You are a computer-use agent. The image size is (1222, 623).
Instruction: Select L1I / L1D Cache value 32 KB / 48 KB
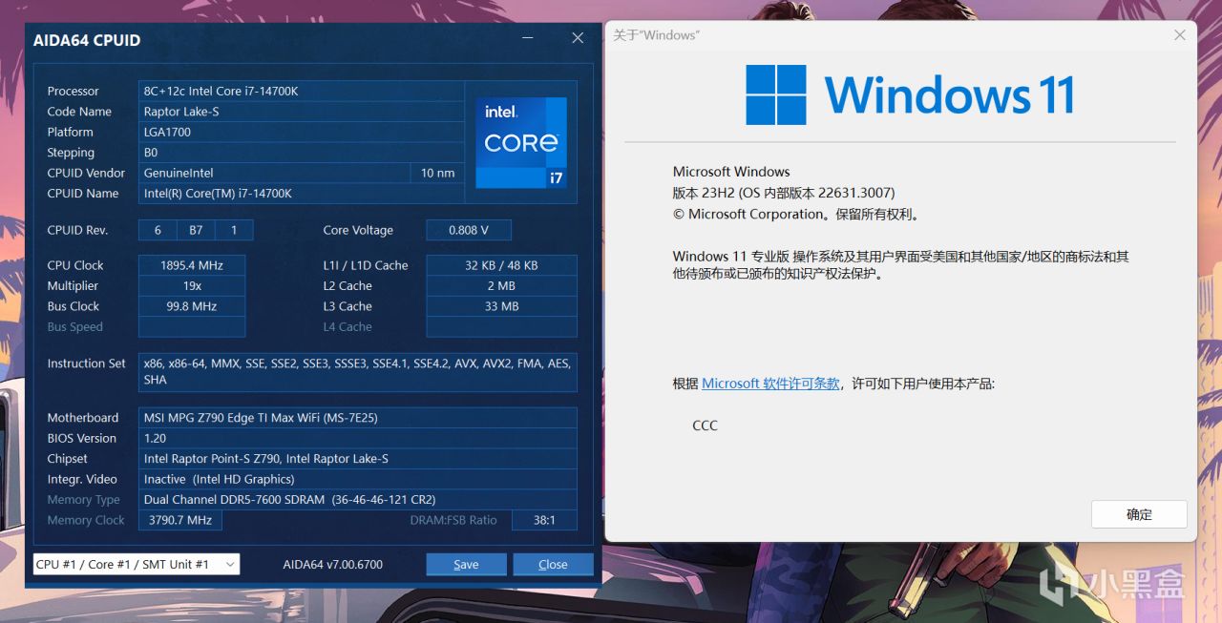[501, 265]
